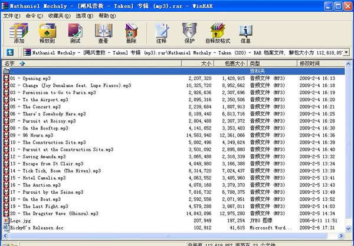Select the parent folder '..' icon row

coord(174,71)
